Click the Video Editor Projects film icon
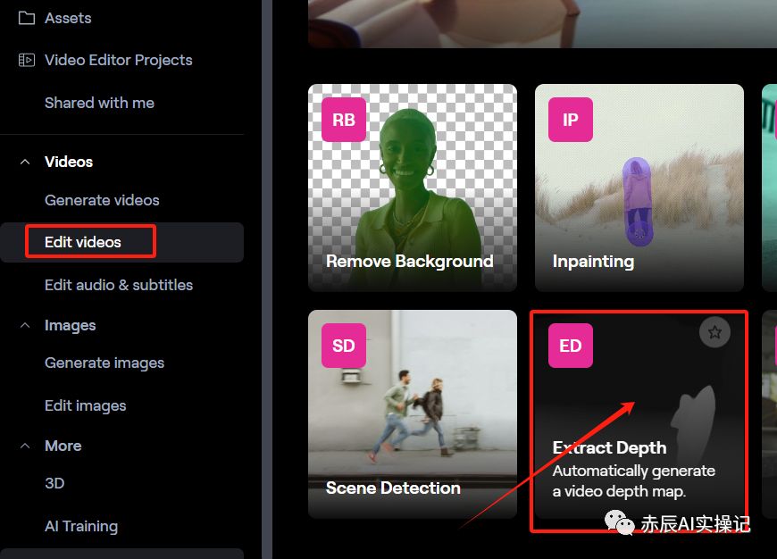 click(26, 60)
